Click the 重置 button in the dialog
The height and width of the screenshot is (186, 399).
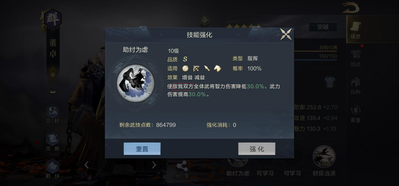click(x=142, y=149)
